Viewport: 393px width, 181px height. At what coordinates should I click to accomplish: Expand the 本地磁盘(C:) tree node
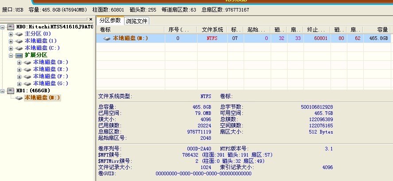click(11, 48)
